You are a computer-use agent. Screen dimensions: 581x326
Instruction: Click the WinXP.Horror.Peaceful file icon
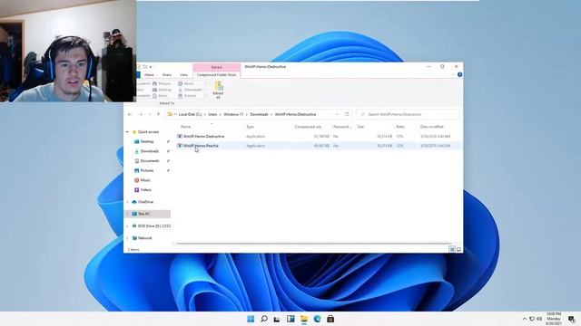(x=180, y=146)
